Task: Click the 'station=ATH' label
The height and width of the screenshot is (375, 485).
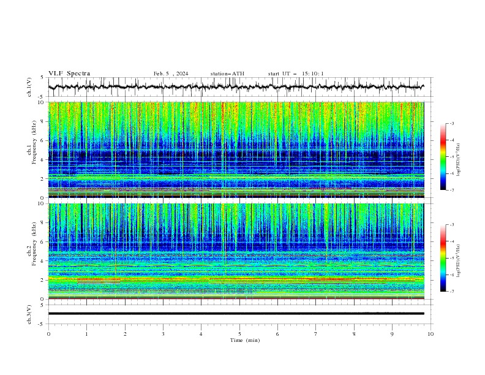Action: pos(227,74)
